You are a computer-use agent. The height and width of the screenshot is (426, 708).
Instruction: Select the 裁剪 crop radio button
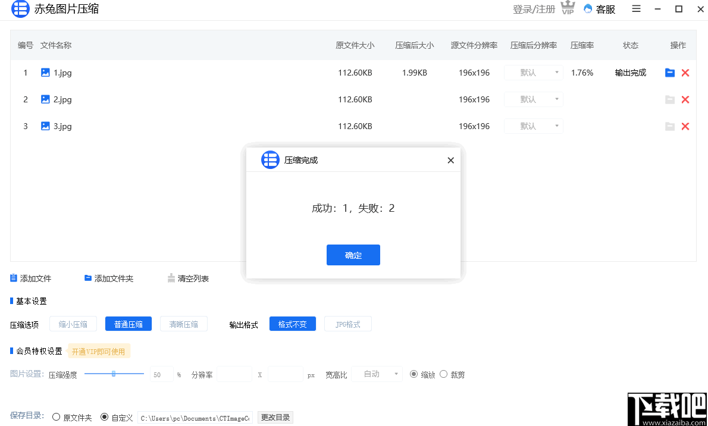point(443,374)
